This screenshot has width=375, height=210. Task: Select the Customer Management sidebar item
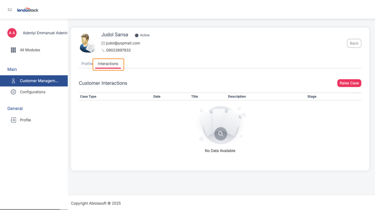coord(34,81)
